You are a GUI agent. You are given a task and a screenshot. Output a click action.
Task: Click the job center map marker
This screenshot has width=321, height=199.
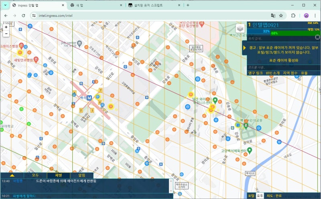(x=79, y=43)
